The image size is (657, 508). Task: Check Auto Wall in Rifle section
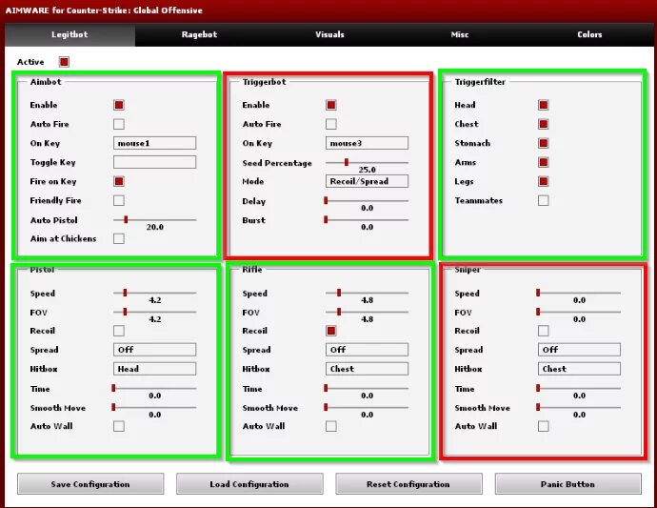coord(331,427)
